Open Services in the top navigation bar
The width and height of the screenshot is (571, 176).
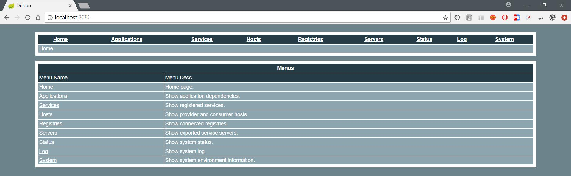[x=202, y=39]
